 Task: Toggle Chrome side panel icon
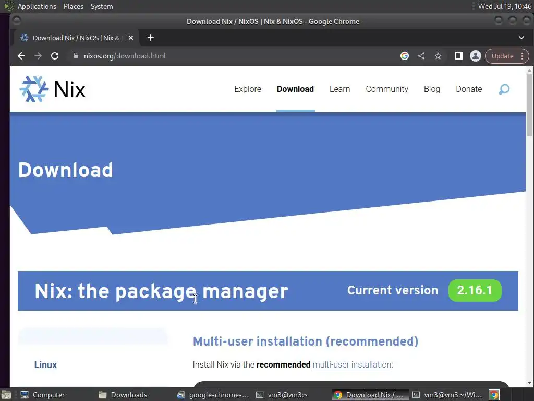pyautogui.click(x=459, y=56)
